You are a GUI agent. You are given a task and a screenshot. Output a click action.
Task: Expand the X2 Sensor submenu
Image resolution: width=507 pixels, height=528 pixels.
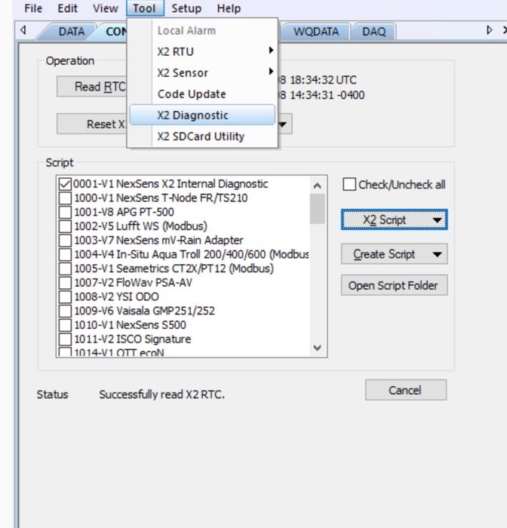point(202,72)
